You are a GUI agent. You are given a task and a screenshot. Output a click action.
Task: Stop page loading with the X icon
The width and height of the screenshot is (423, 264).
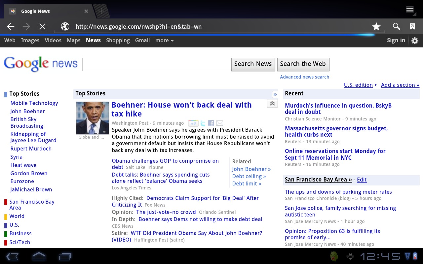coord(42,26)
